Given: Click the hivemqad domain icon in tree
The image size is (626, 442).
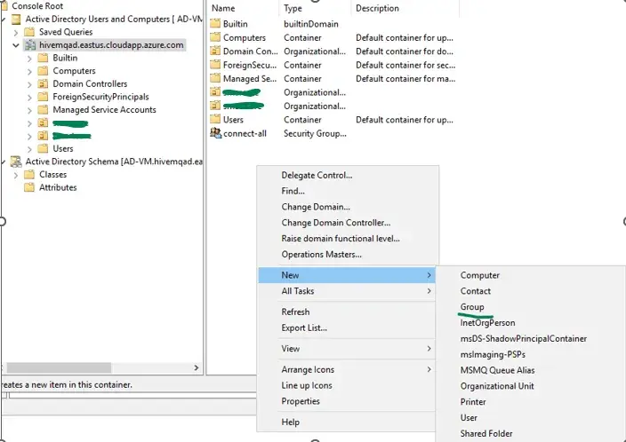Looking at the screenshot, I should [x=30, y=45].
